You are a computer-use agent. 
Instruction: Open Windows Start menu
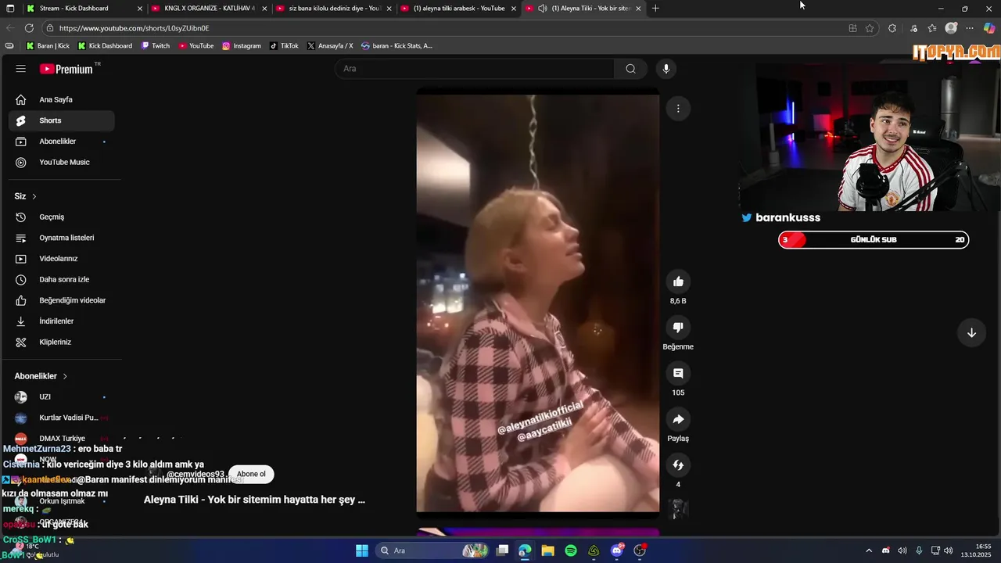[362, 550]
